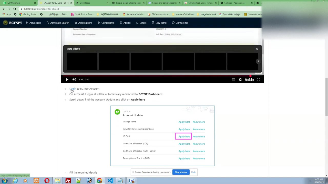This screenshot has width=328, height=184.
Task: Open the screen recorder taskbar icon
Action: click(x=132, y=181)
